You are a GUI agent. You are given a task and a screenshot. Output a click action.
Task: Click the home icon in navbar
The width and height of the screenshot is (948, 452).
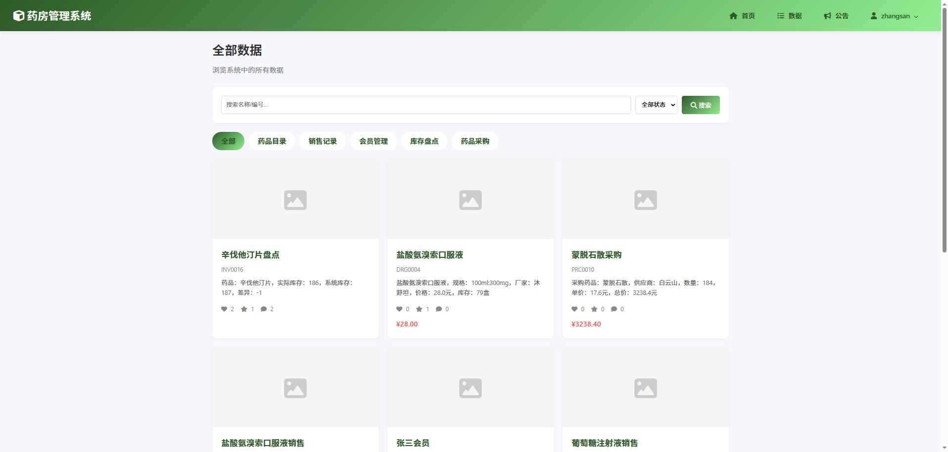click(733, 16)
